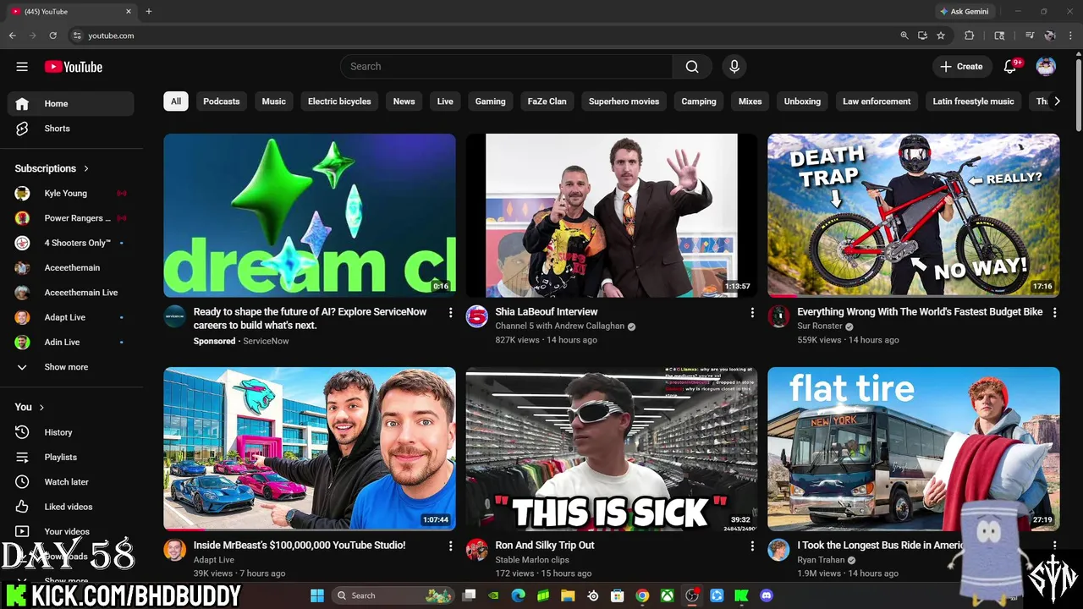Open Shorts in the sidebar

(71, 129)
